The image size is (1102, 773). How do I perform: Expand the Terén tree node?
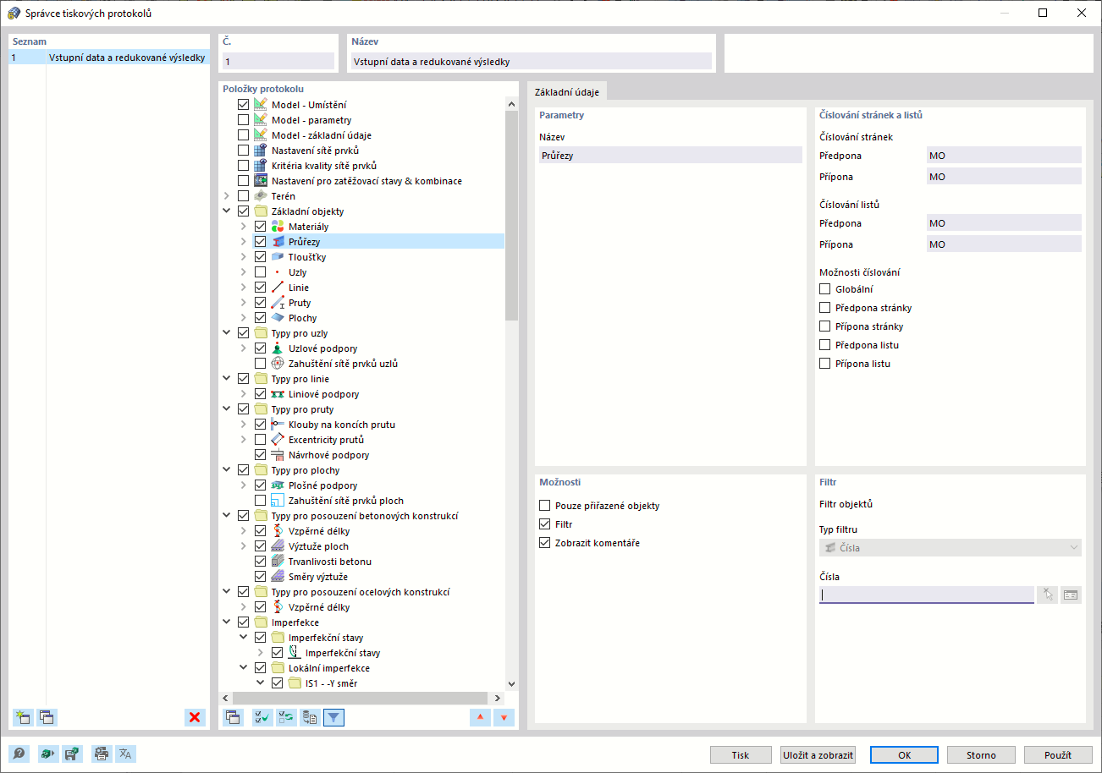point(227,196)
